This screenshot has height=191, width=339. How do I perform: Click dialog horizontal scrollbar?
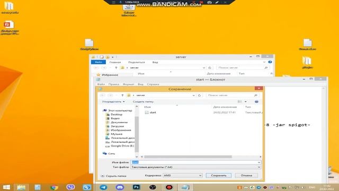188,157
